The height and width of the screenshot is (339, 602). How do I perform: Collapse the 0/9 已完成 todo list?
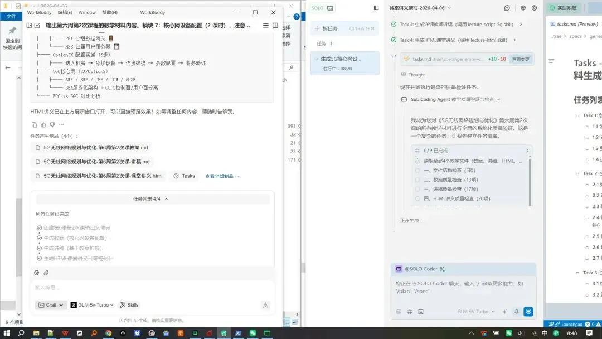point(527,151)
